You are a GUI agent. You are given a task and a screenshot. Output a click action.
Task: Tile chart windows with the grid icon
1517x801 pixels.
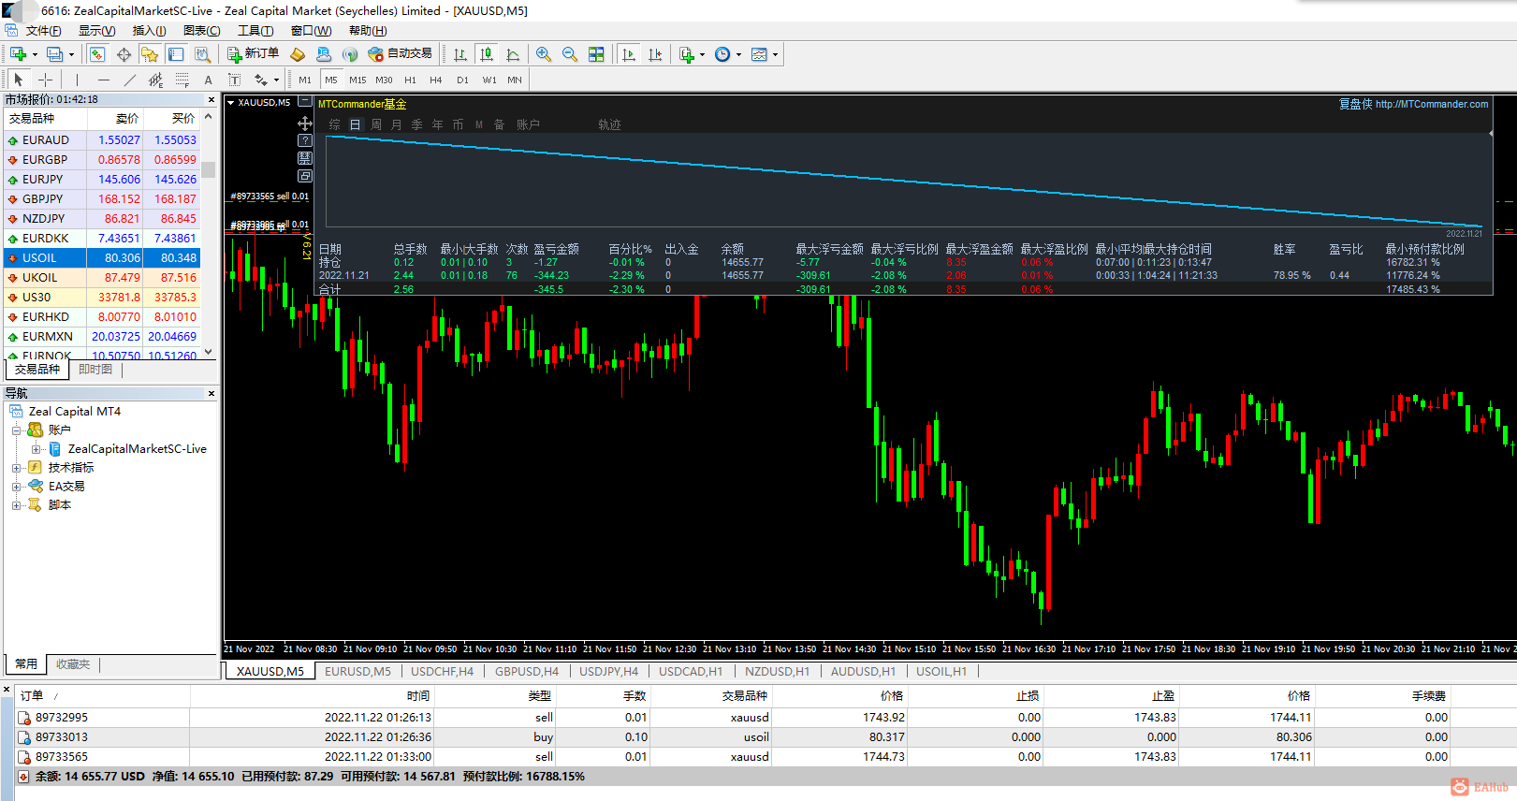click(x=596, y=54)
